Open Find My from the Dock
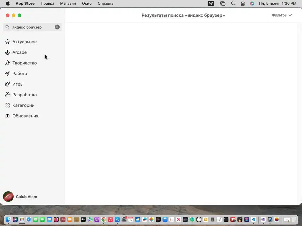 [192, 220]
